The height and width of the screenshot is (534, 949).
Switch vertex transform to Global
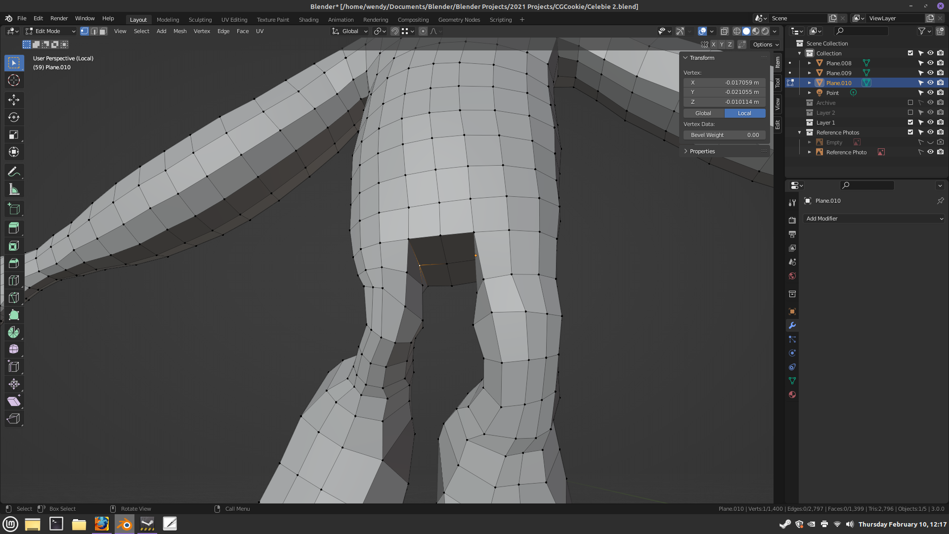point(703,113)
